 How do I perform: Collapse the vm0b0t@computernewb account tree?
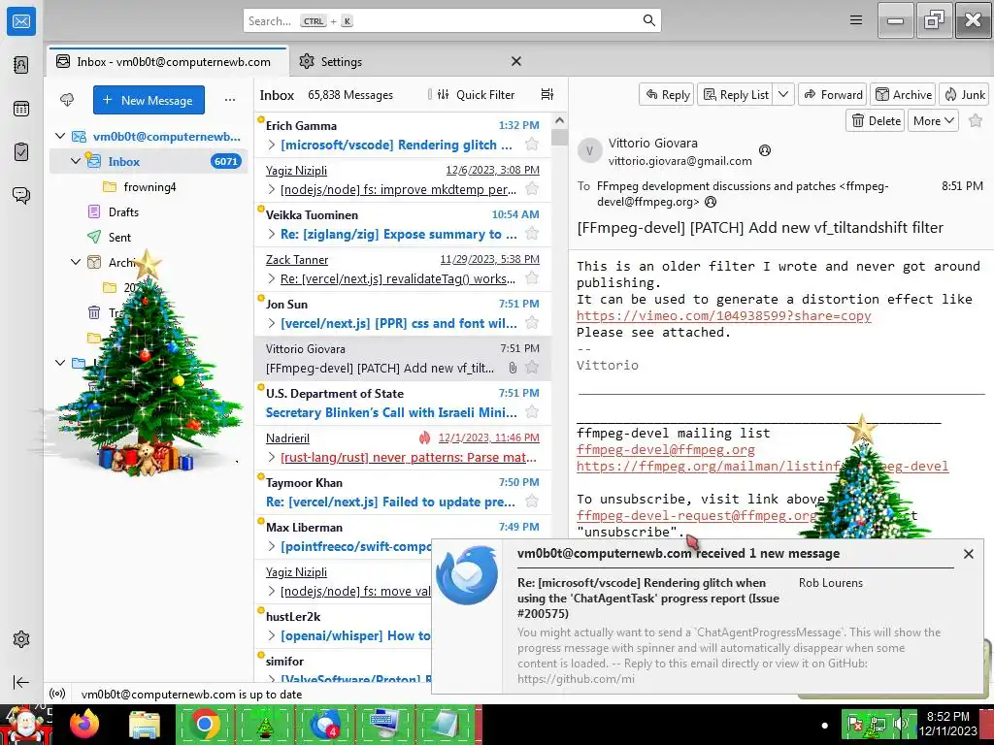pos(60,136)
